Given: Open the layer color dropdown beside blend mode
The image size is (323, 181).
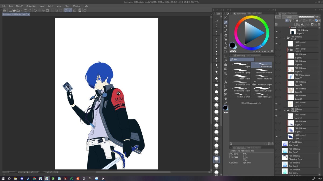Looking at the screenshot, I should [x=278, y=17].
